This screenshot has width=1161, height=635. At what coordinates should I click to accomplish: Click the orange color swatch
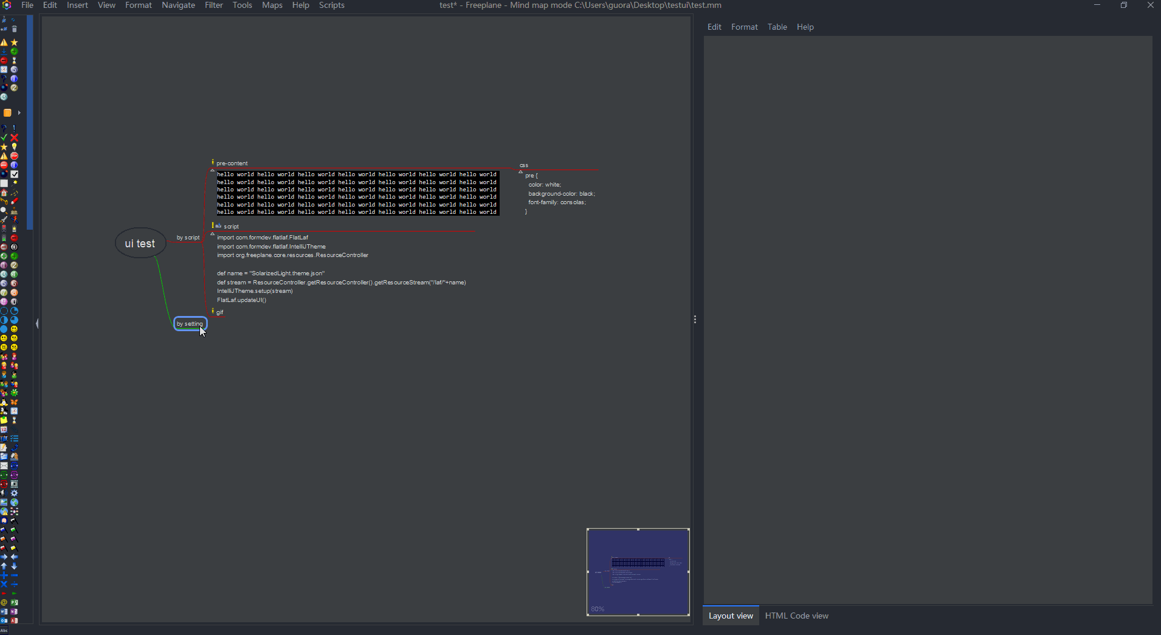click(x=9, y=113)
